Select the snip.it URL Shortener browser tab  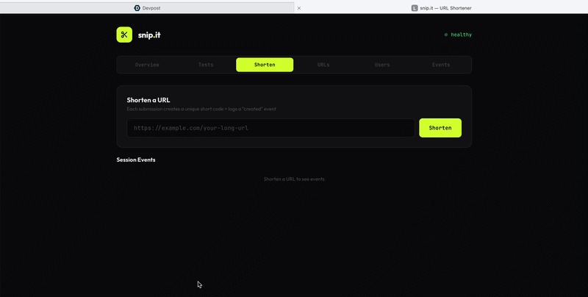(x=442, y=8)
